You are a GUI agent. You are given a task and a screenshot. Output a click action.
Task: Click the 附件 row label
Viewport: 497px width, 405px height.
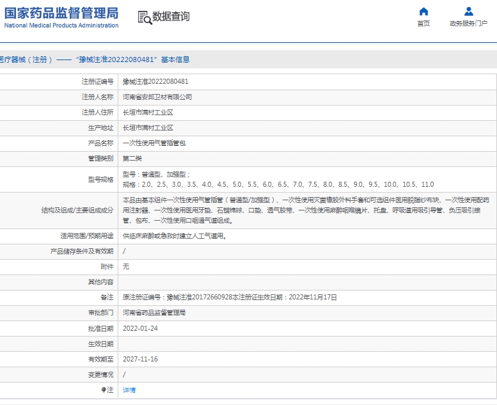107,266
